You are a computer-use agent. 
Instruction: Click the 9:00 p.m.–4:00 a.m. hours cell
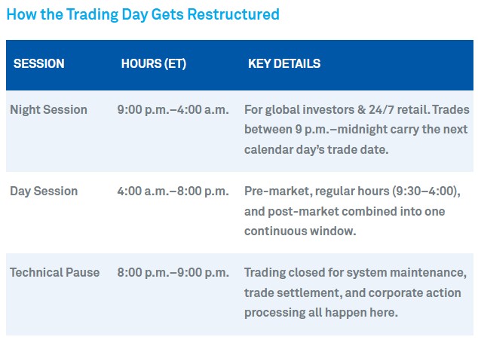pyautogui.click(x=173, y=110)
